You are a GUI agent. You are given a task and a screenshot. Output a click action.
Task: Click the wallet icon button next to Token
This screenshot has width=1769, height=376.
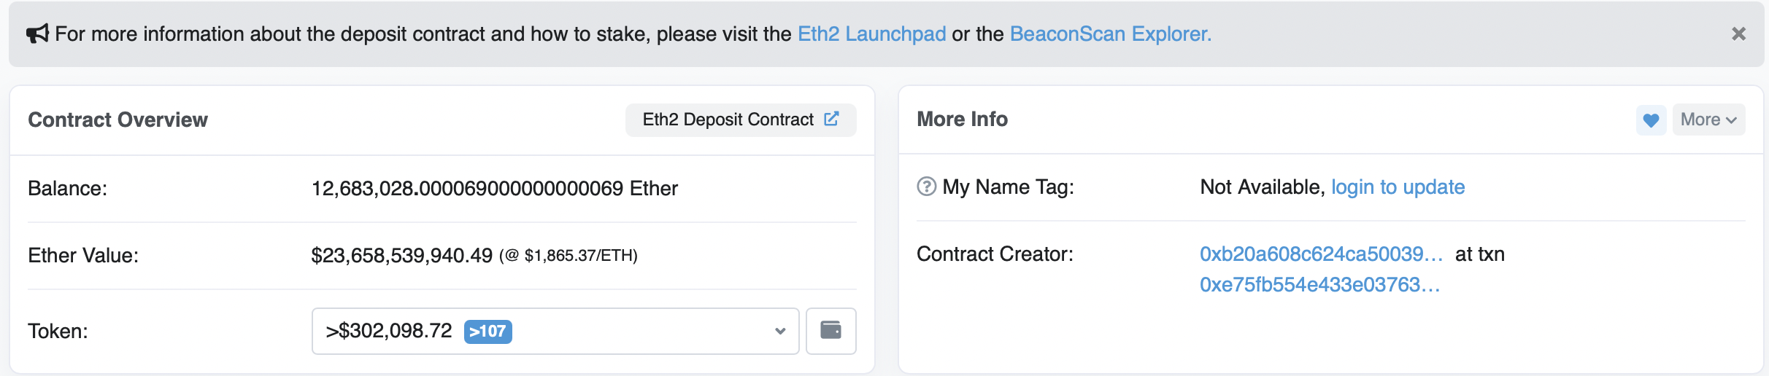(830, 331)
